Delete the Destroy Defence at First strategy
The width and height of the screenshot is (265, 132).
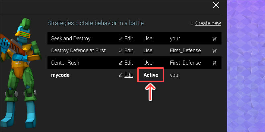click(x=214, y=51)
